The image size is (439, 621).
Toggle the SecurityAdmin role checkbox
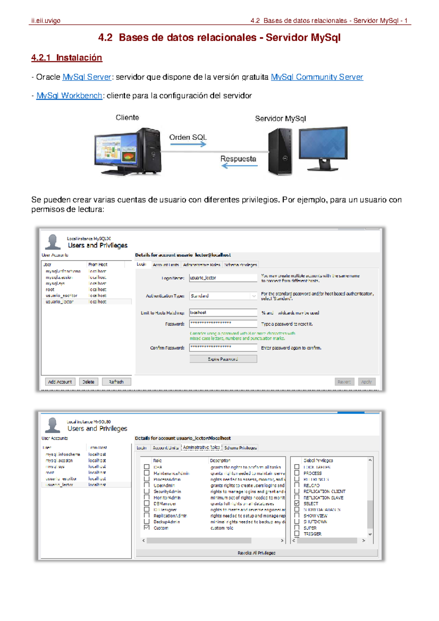[x=147, y=491]
